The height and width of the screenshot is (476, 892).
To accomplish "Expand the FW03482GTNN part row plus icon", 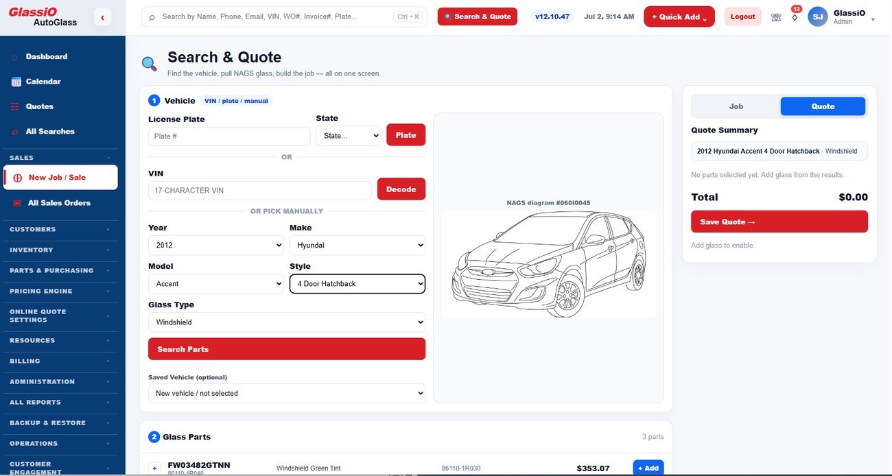I will click(x=155, y=468).
